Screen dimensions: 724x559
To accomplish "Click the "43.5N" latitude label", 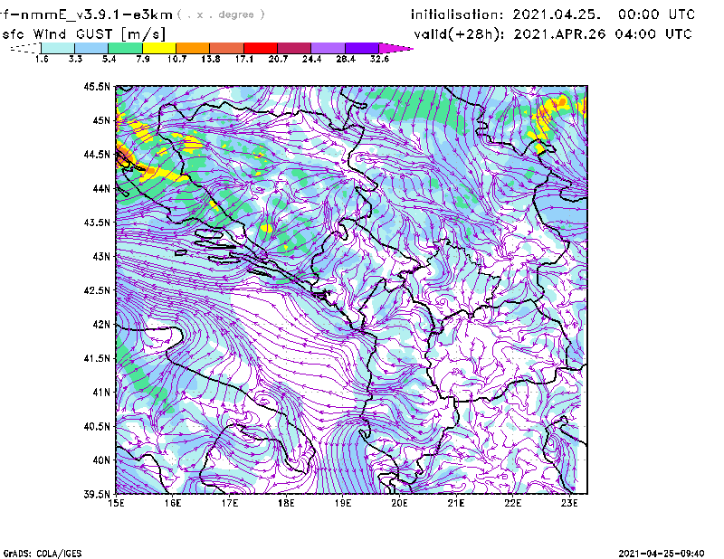I will [97, 223].
